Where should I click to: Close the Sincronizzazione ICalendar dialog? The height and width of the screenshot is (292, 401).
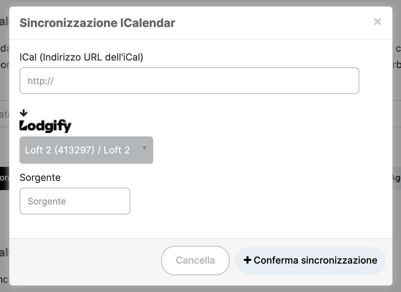377,22
